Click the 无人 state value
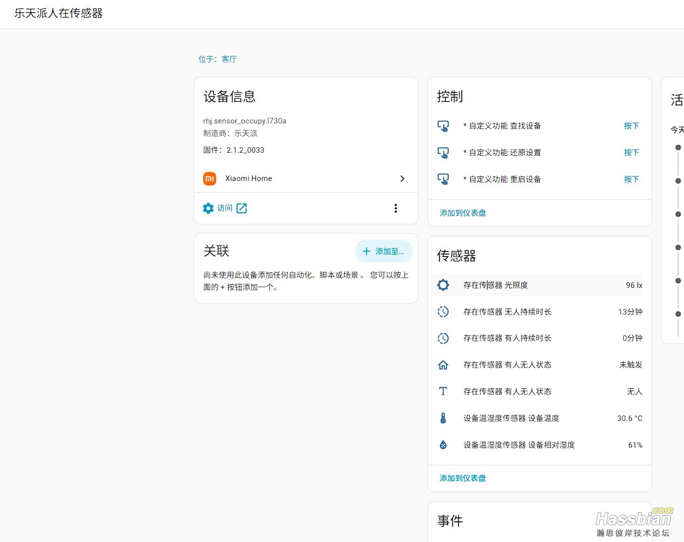This screenshot has width=684, height=542. [x=635, y=391]
